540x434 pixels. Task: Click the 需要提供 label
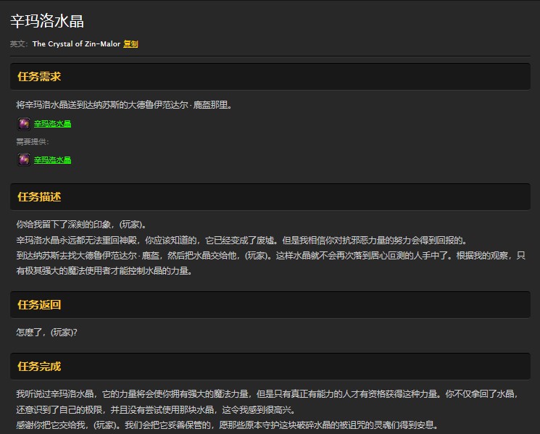click(x=33, y=141)
